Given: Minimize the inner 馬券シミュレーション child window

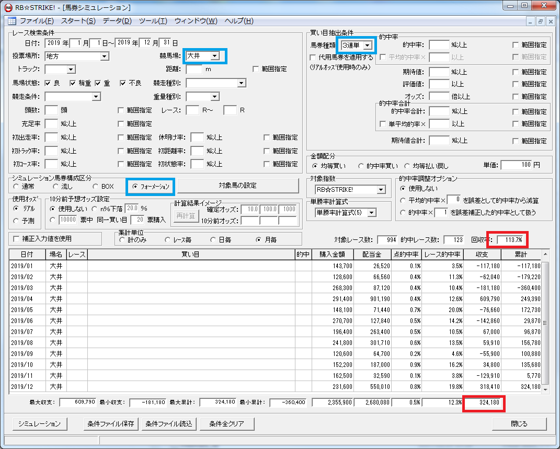Looking at the screenshot, I should coord(530,21).
